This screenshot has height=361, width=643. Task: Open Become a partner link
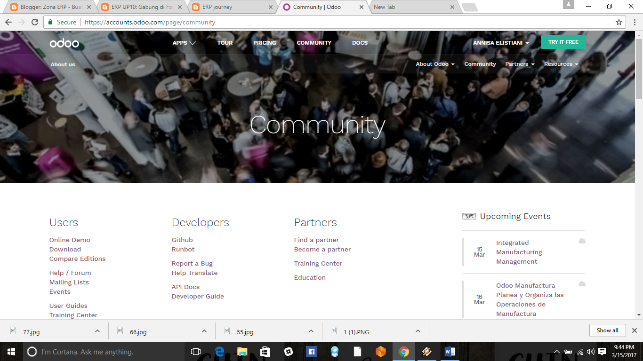point(322,249)
